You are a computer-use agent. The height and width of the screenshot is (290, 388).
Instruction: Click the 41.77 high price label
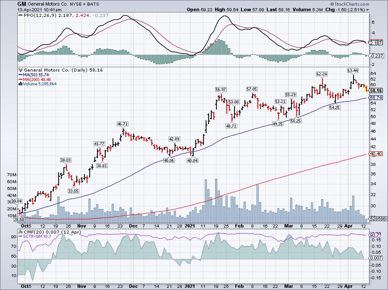click(x=99, y=144)
